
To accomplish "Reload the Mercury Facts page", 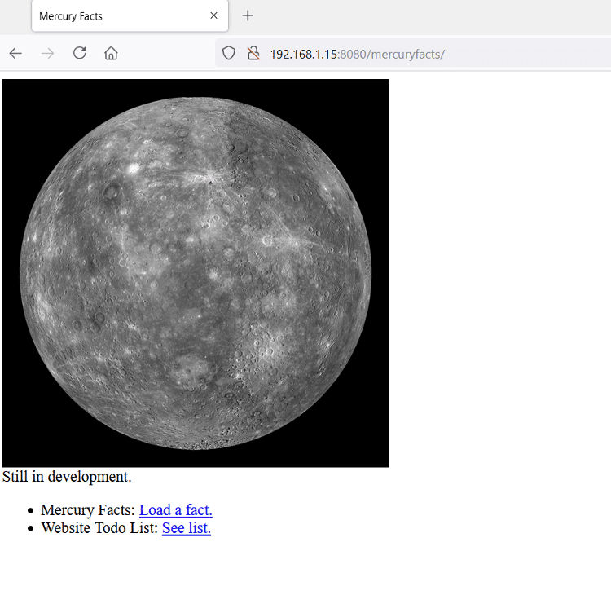I will coord(79,54).
